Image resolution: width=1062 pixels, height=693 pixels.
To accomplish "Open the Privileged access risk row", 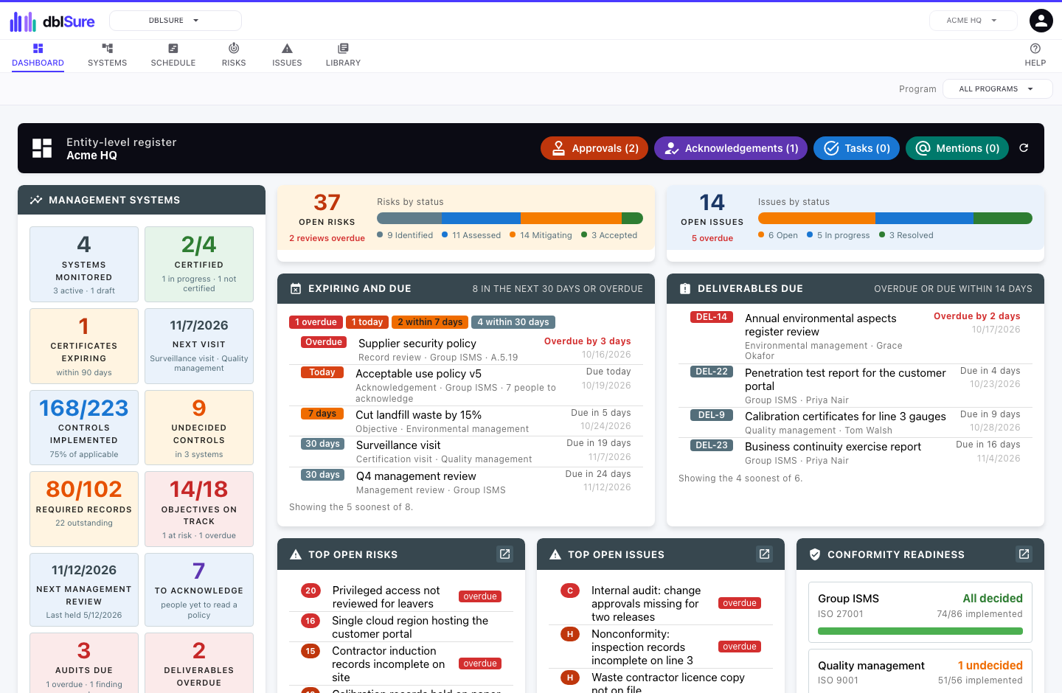I will (x=401, y=596).
